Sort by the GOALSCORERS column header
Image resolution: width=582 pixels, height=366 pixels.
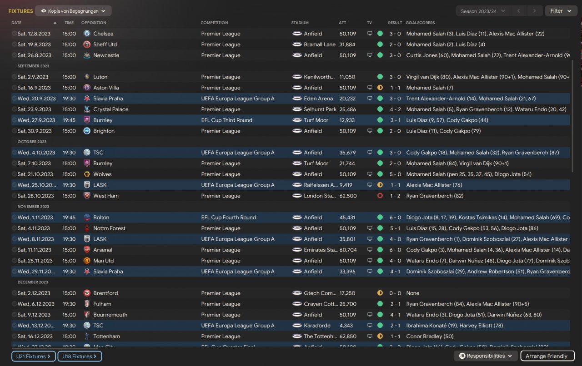(420, 23)
